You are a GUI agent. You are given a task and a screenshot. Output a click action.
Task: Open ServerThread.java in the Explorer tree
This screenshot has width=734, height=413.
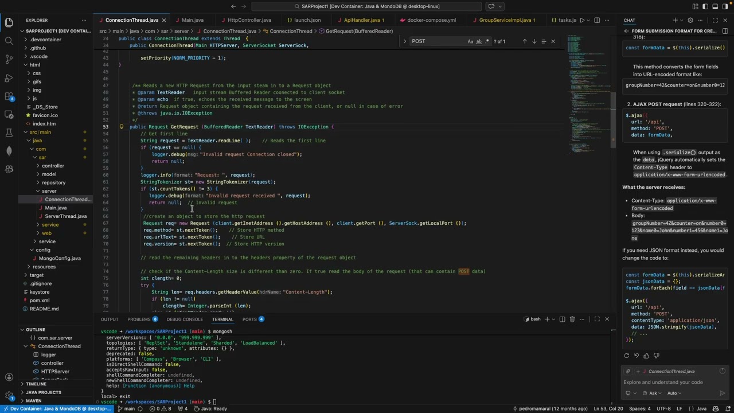[x=65, y=216]
